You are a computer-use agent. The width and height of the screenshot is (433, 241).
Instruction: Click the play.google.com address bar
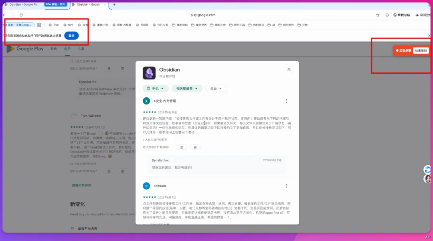coord(203,15)
